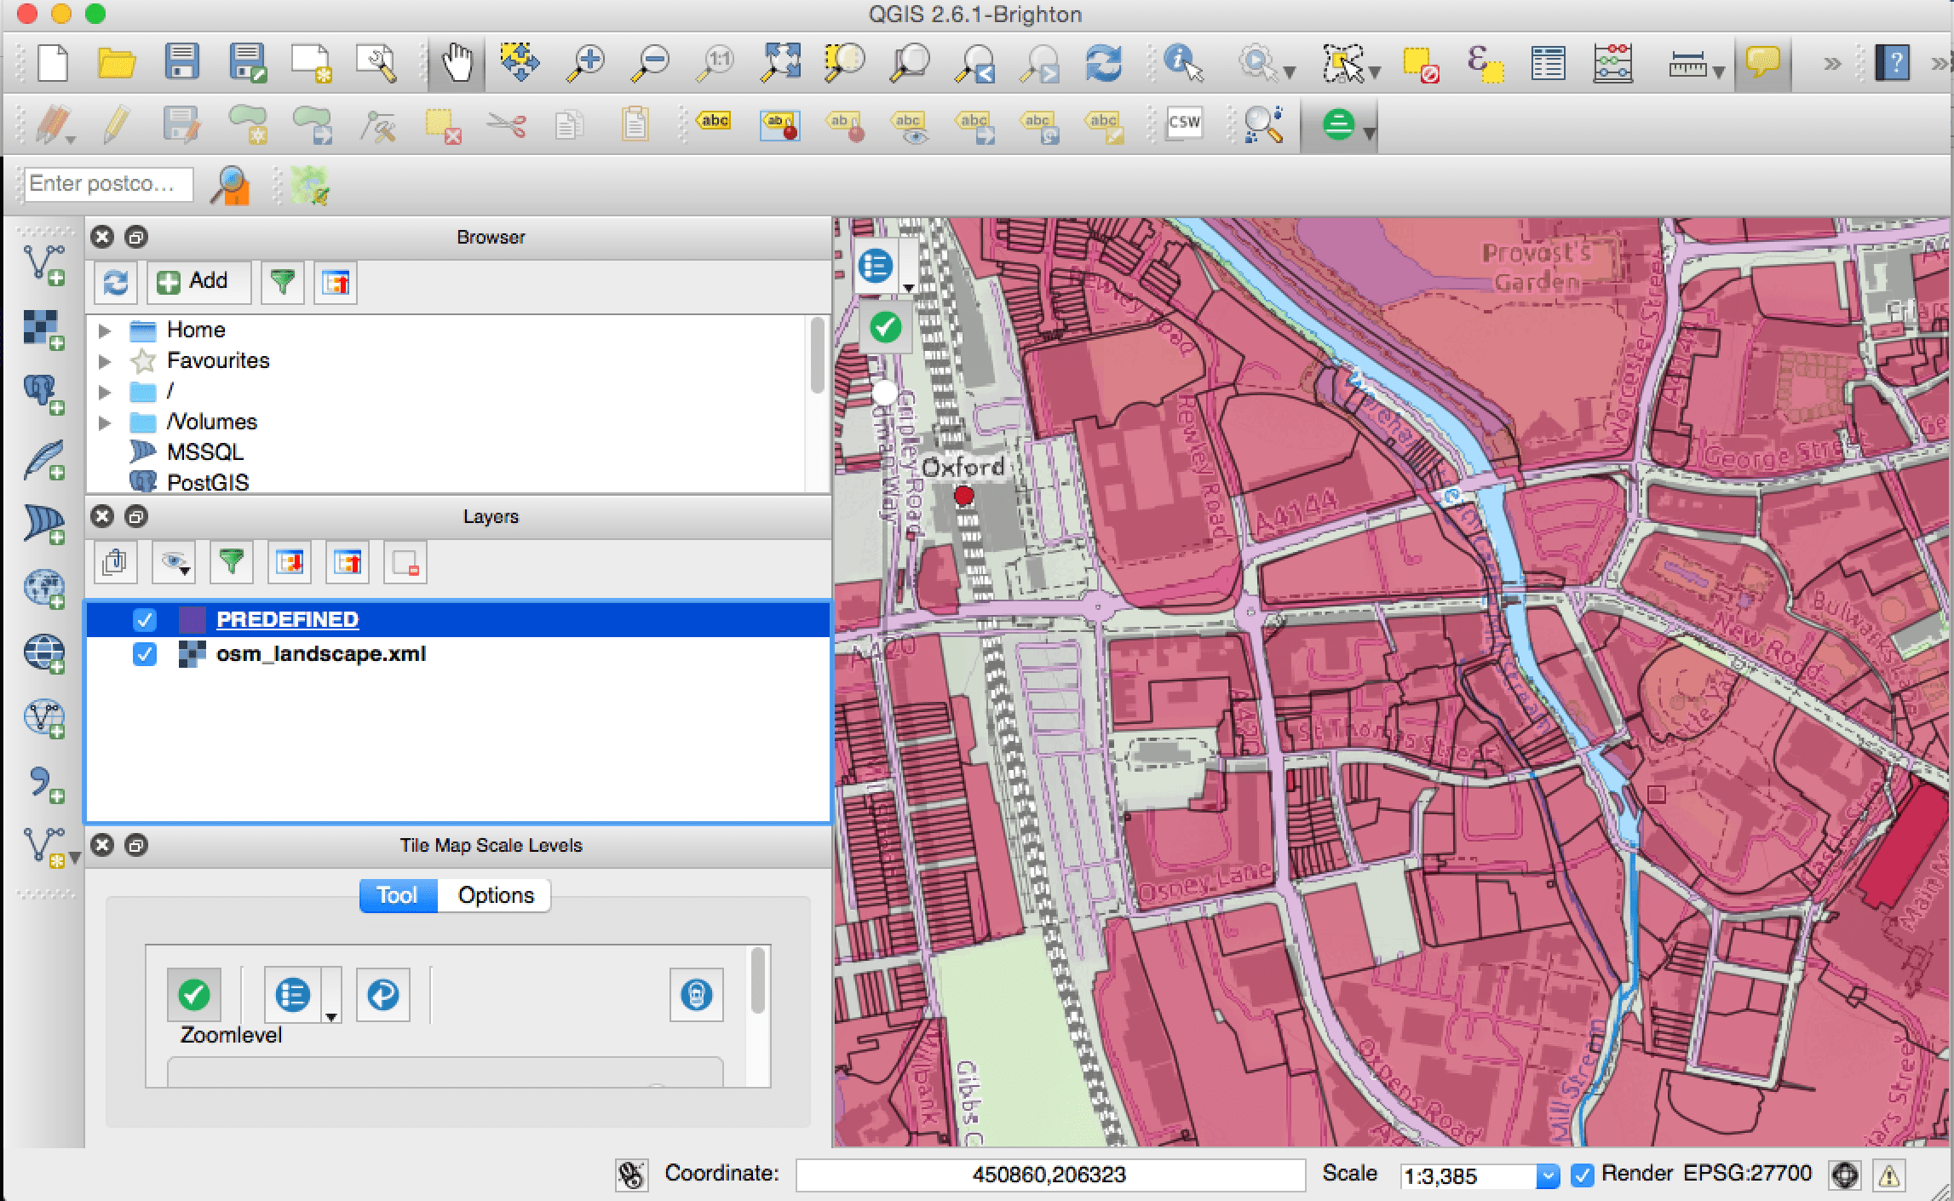
Task: Uncheck the PREDEFINED layer visibility
Action: [x=145, y=620]
